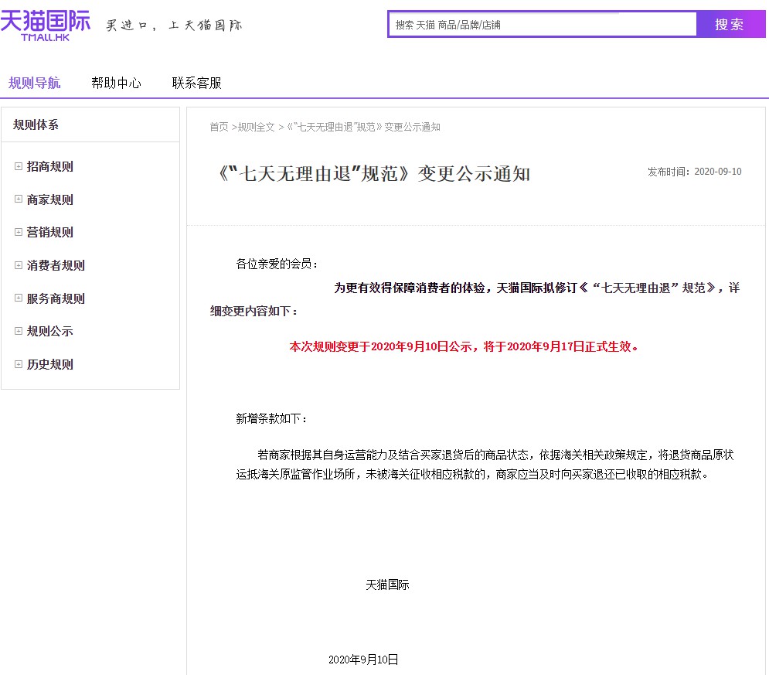This screenshot has width=769, height=675.
Task: Expand the 招商规则 plus icon
Action: pyautogui.click(x=18, y=166)
